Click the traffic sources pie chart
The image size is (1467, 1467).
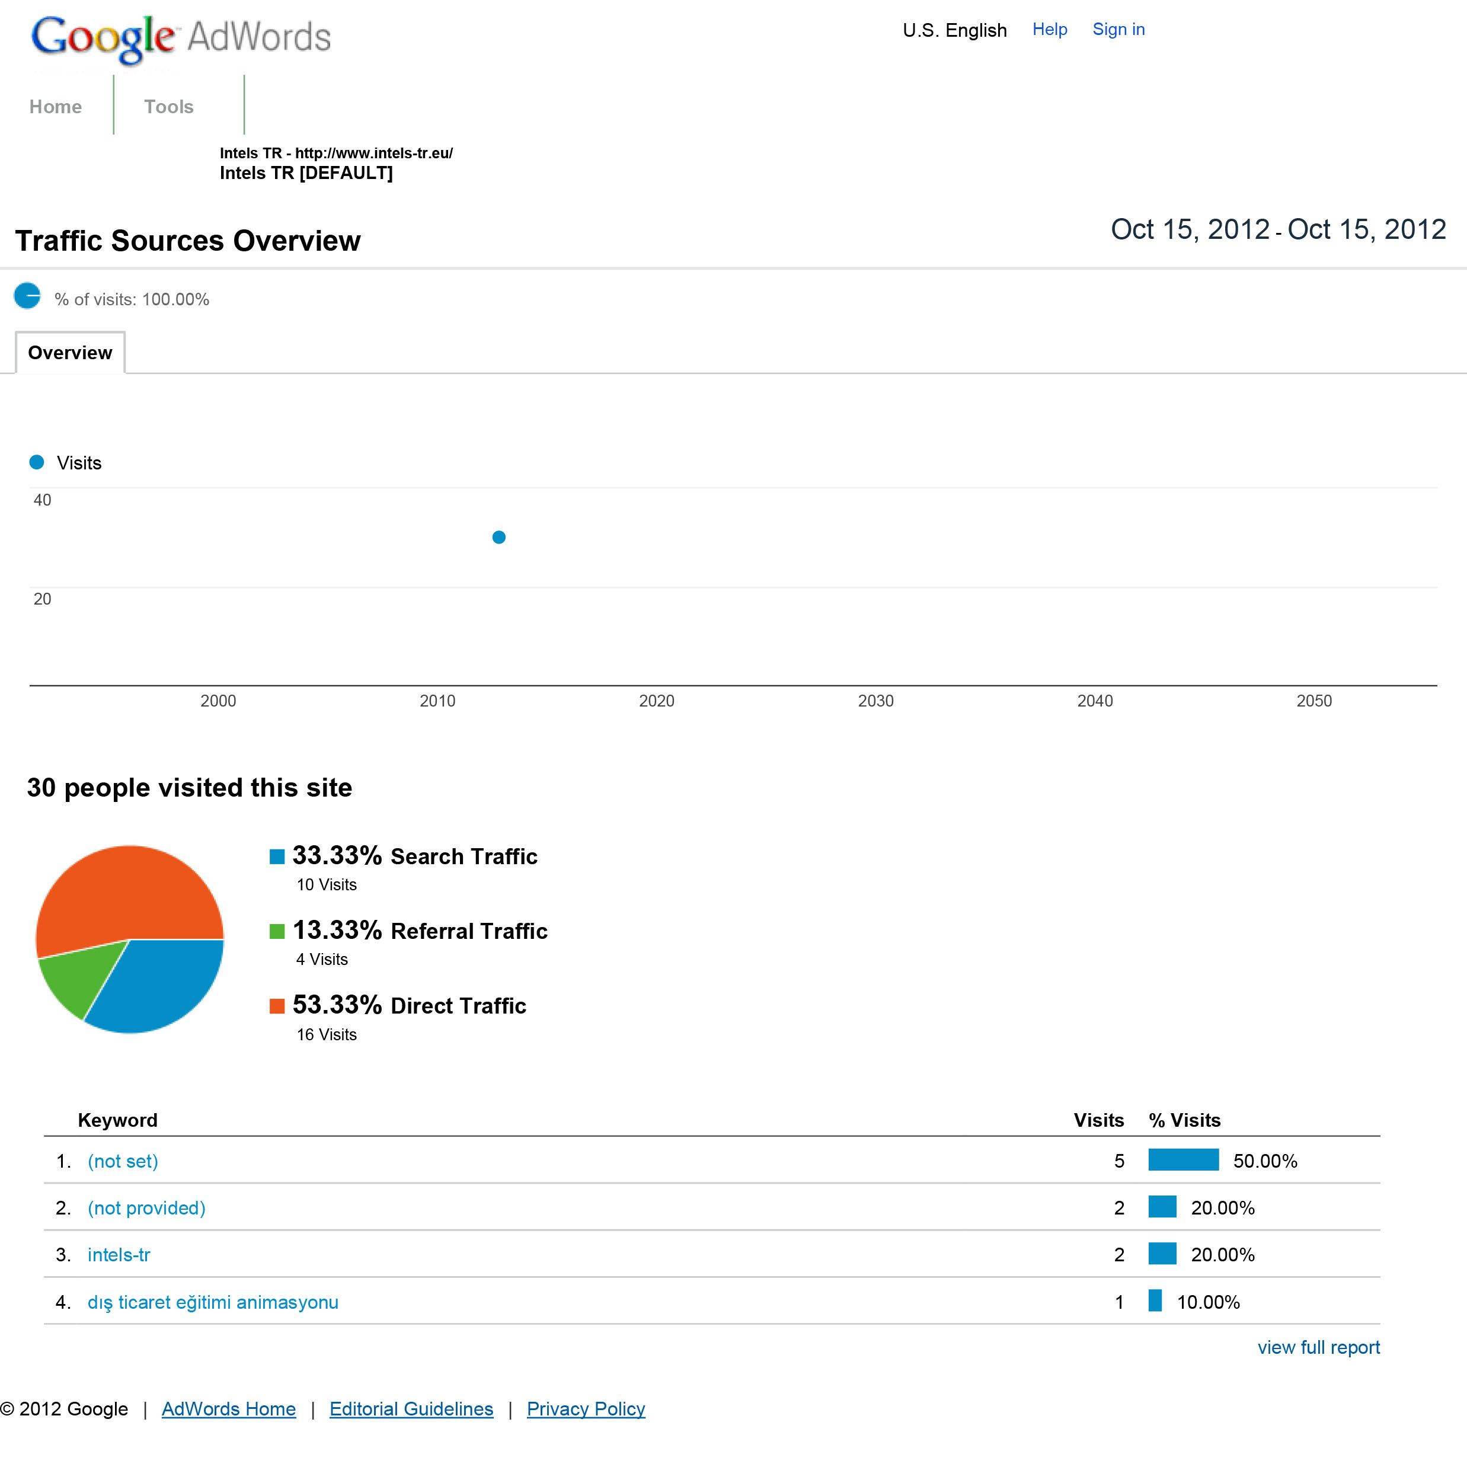[x=130, y=939]
